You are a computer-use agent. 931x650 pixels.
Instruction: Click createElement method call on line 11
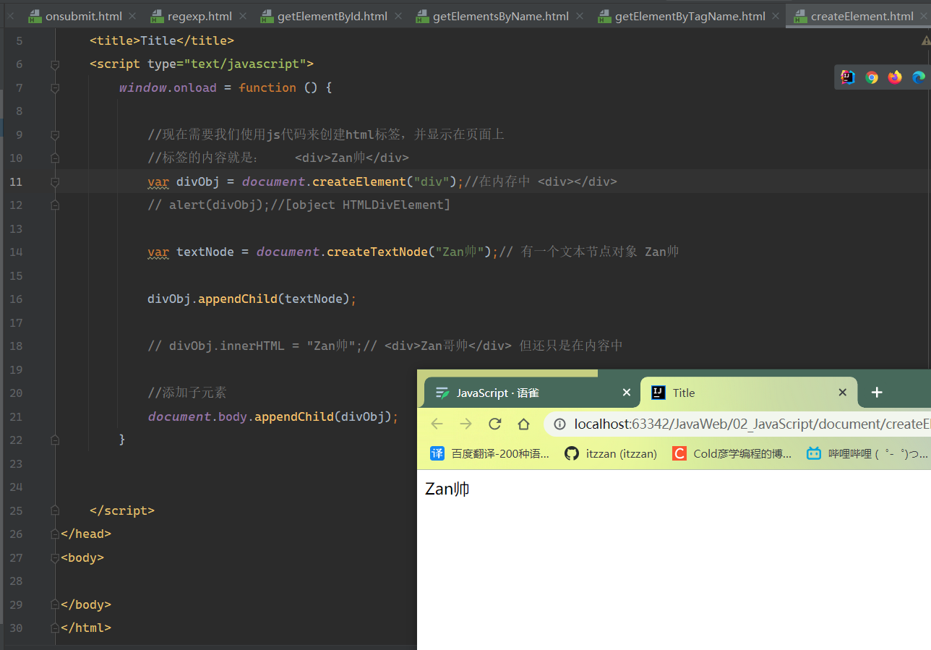359,181
